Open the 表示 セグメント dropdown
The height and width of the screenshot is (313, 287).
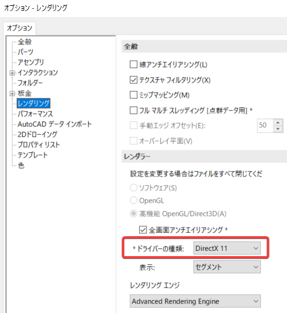(x=227, y=267)
